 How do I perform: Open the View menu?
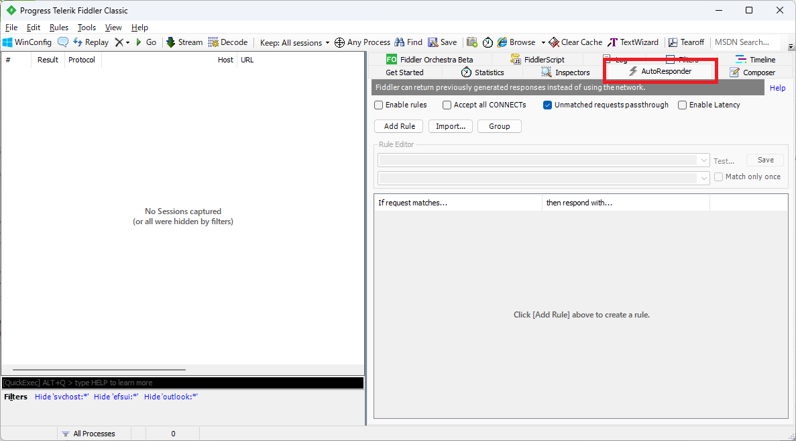point(113,28)
